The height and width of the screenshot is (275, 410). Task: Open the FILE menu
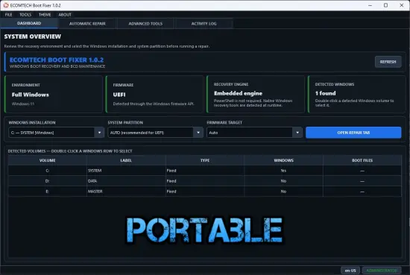point(8,15)
